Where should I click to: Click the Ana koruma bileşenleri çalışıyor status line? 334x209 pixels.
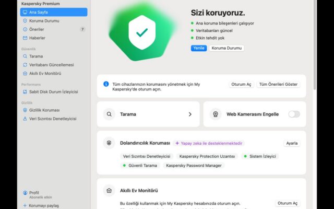(222, 23)
